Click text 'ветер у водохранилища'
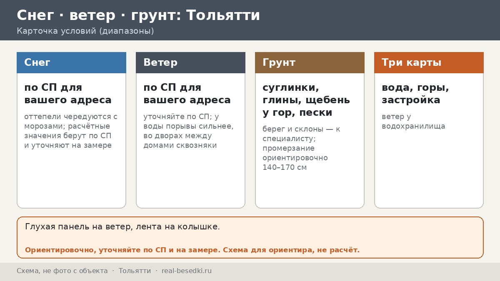The height and width of the screenshot is (281, 500). 413,121
